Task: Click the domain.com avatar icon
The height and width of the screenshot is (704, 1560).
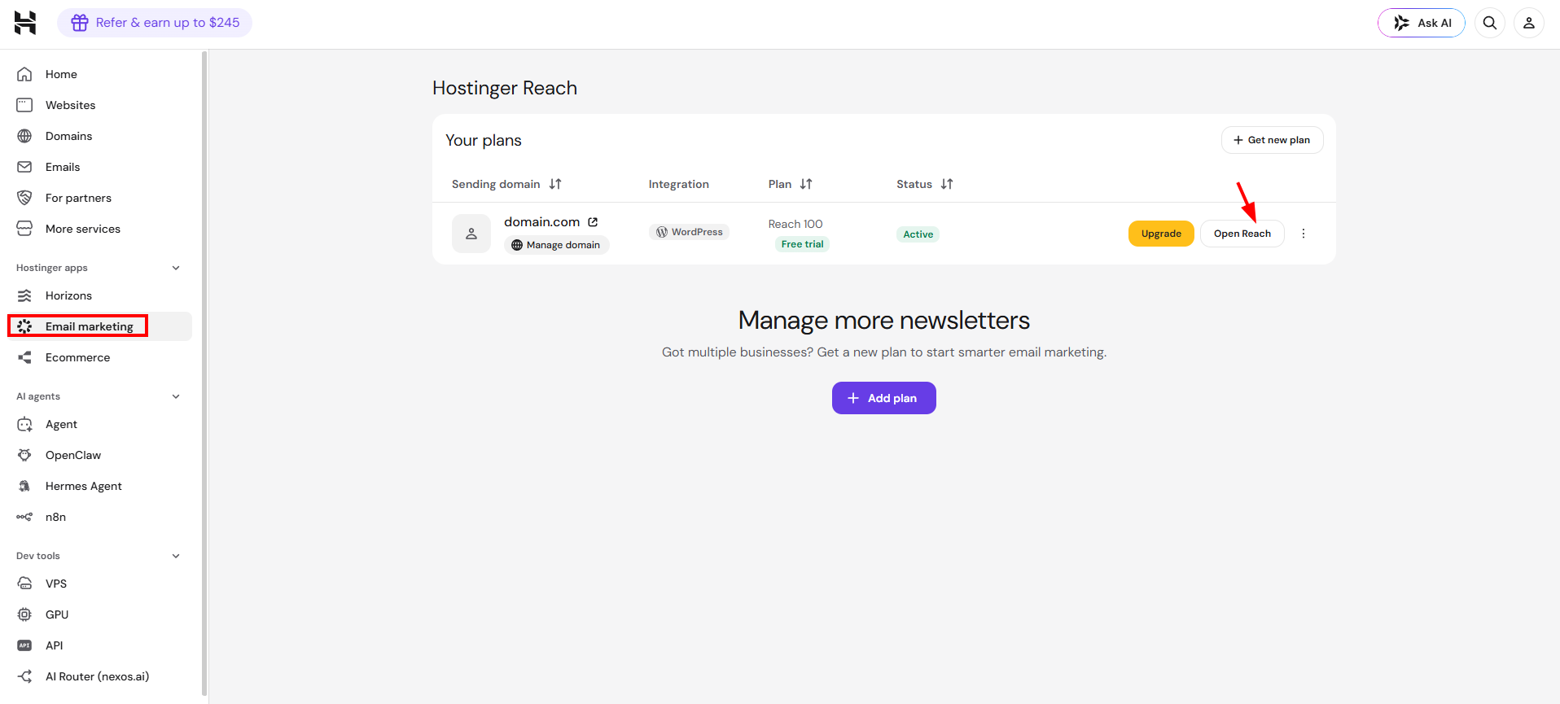Action: [x=471, y=234]
